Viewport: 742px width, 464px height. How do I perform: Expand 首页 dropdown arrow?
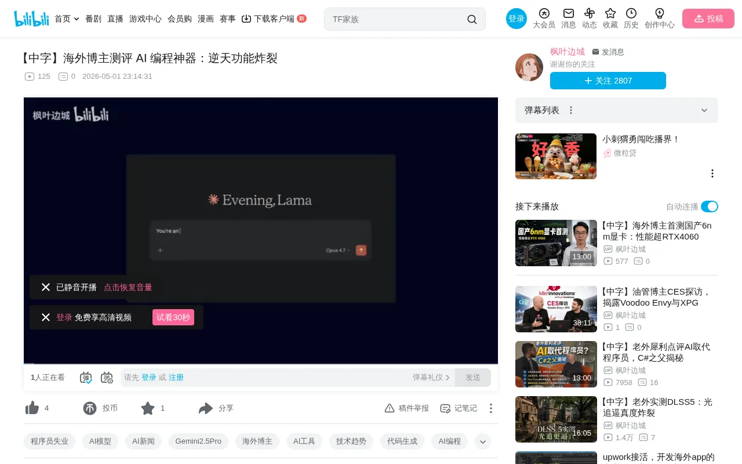click(76, 19)
